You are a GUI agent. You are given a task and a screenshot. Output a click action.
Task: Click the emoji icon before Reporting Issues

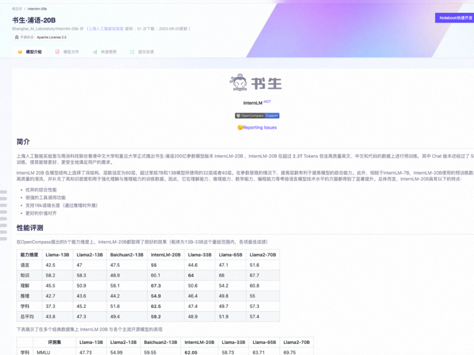point(240,128)
